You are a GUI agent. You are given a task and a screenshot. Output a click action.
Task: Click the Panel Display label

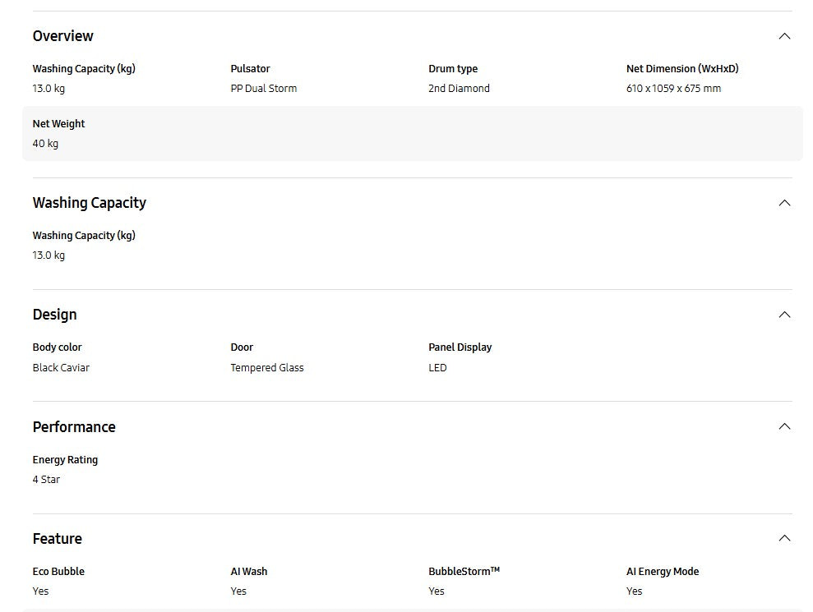point(460,347)
